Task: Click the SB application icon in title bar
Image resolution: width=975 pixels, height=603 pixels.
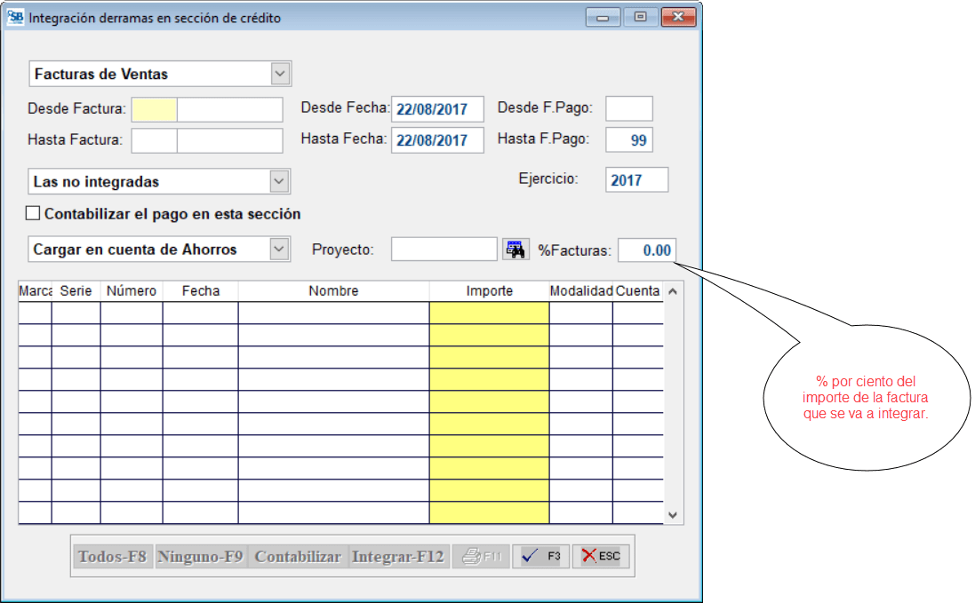Action: click(x=16, y=18)
